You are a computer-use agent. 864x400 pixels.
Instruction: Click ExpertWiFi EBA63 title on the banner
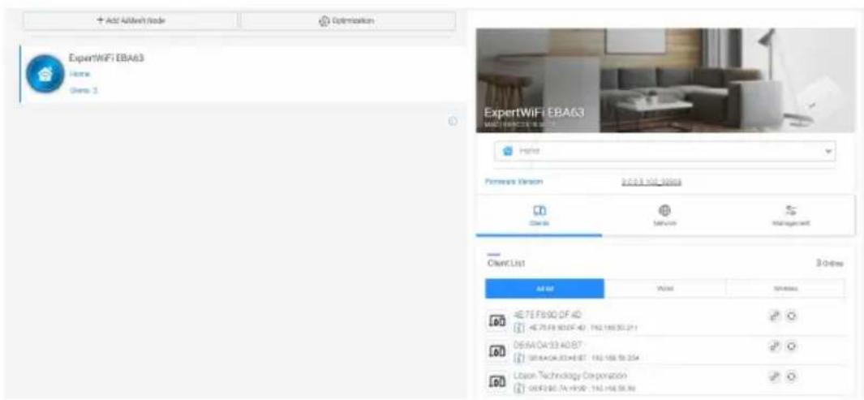click(x=533, y=112)
